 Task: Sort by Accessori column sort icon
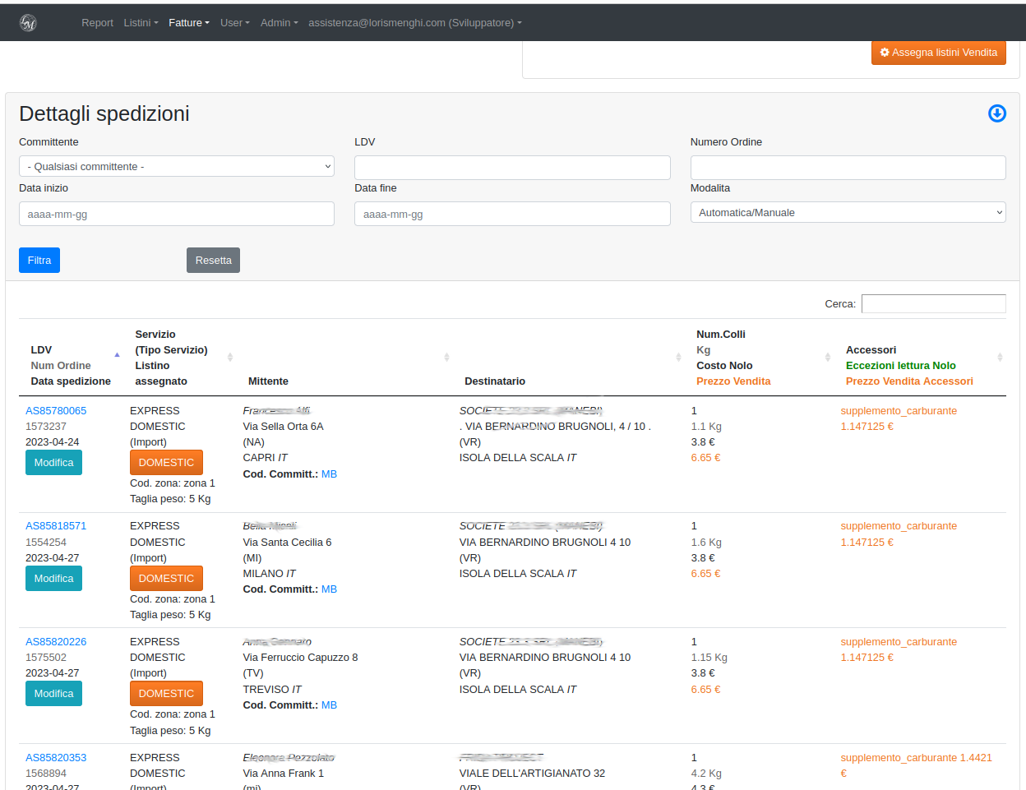[1000, 357]
